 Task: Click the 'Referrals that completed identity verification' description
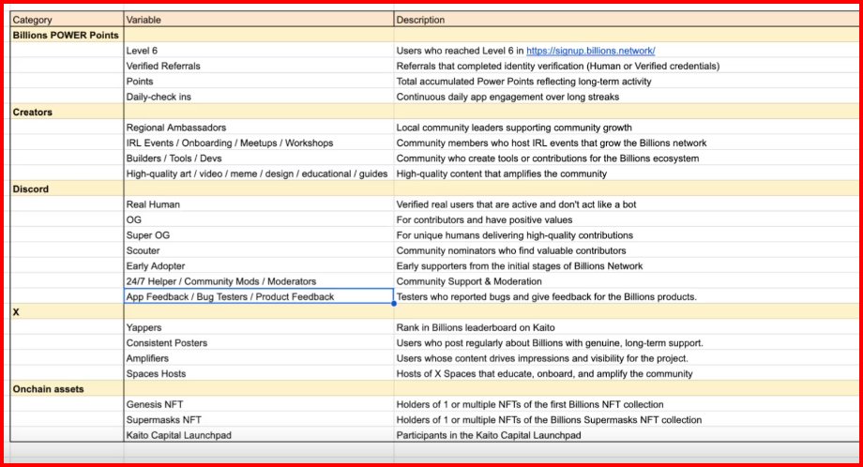(627, 66)
